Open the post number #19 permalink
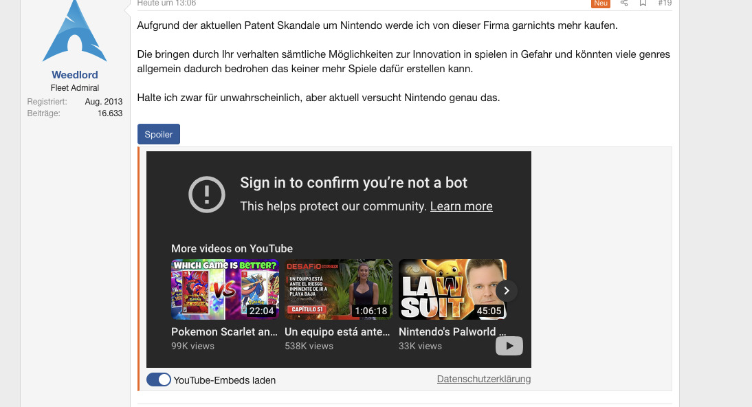Image resolution: width=752 pixels, height=407 pixels. point(665,3)
